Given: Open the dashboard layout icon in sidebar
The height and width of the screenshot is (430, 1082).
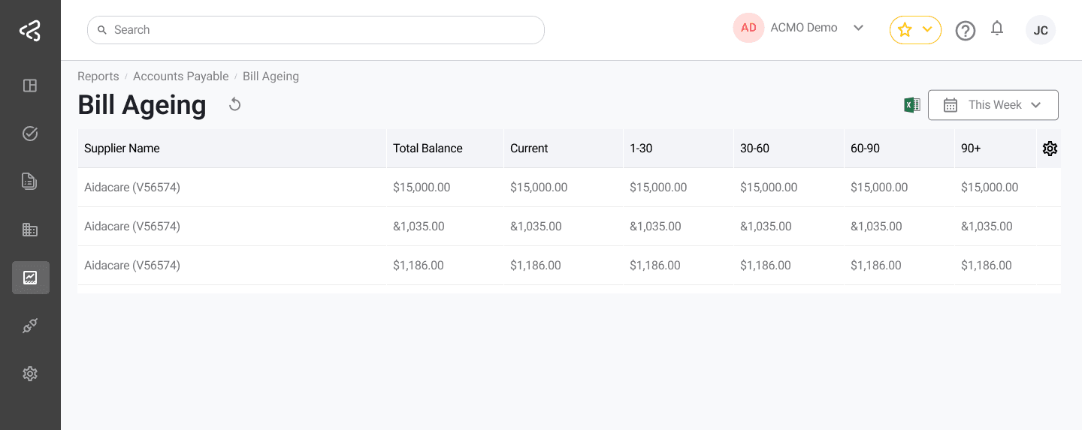Looking at the screenshot, I should (x=30, y=86).
